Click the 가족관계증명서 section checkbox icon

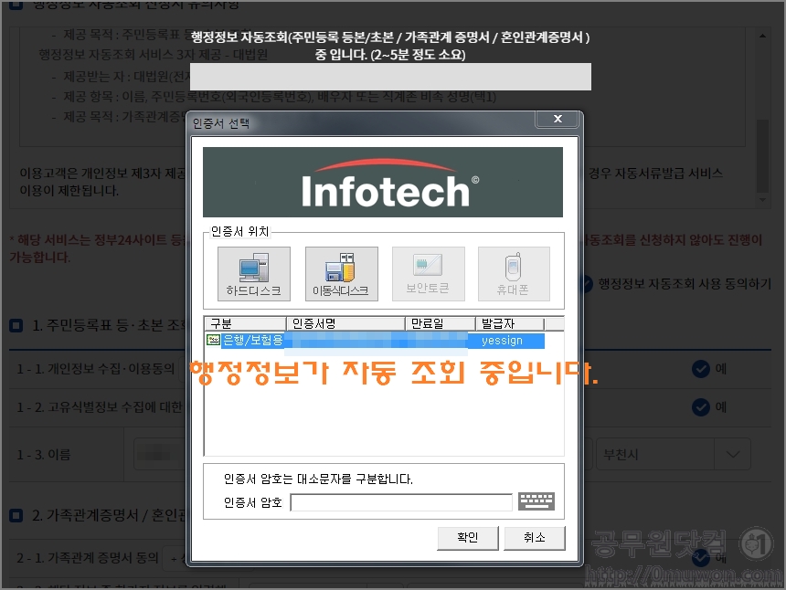[x=16, y=515]
